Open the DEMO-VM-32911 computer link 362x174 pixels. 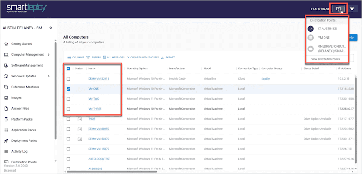(x=99, y=79)
